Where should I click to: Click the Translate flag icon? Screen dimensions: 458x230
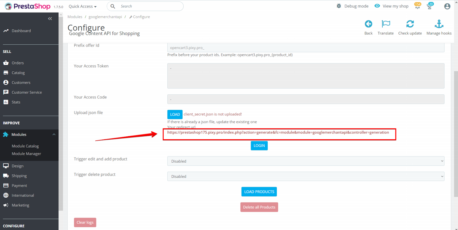tap(386, 24)
